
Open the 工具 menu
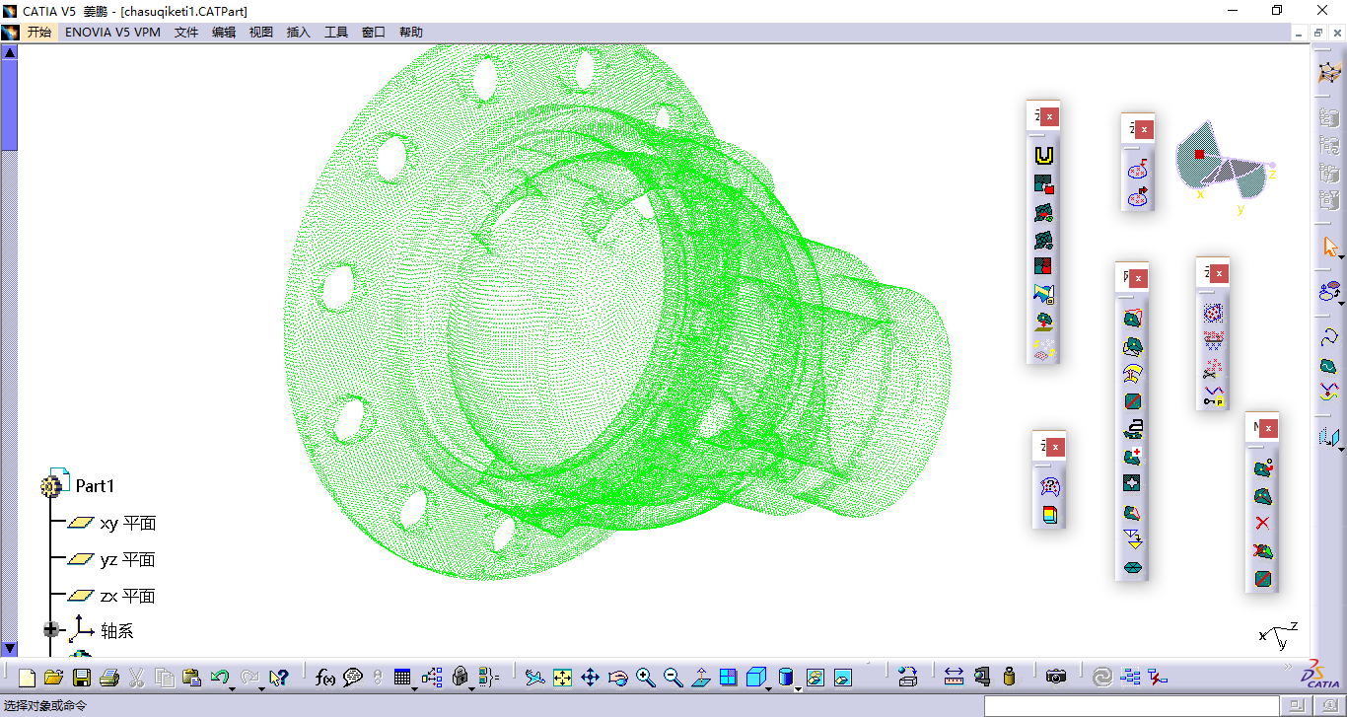336,33
